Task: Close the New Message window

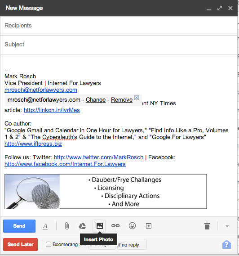Action: coord(230,8)
